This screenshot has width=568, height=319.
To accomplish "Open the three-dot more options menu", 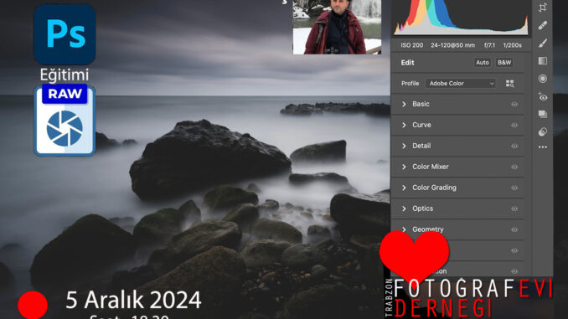I will click(542, 147).
